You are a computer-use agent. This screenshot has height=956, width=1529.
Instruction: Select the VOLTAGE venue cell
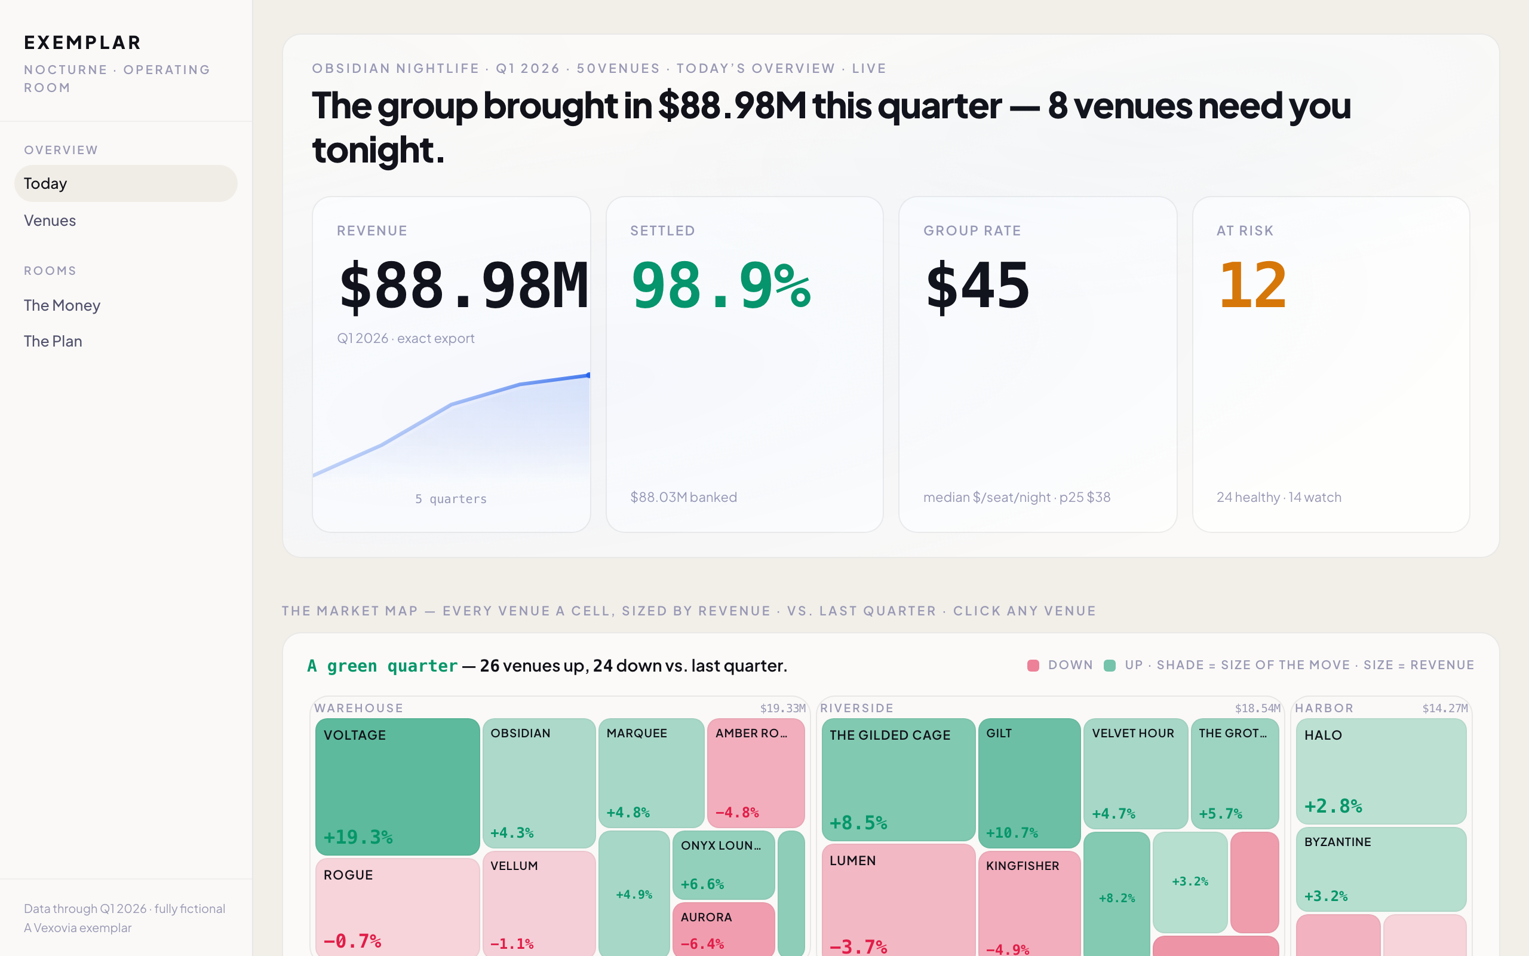point(397,786)
